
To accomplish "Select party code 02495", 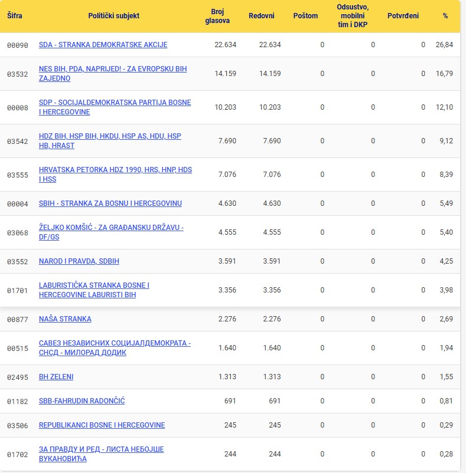I will (18, 377).
